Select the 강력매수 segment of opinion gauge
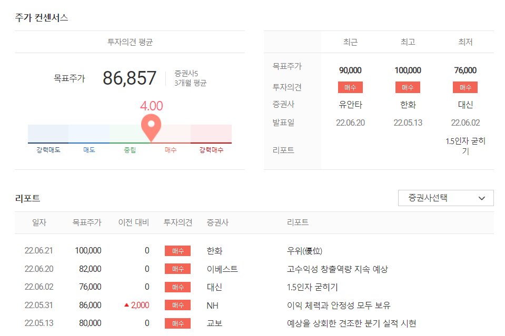 [211, 134]
